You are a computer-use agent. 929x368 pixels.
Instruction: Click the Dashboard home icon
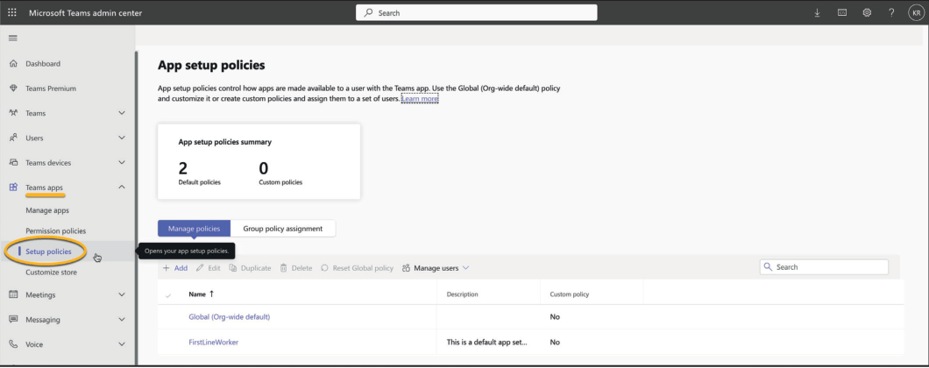[x=14, y=63]
